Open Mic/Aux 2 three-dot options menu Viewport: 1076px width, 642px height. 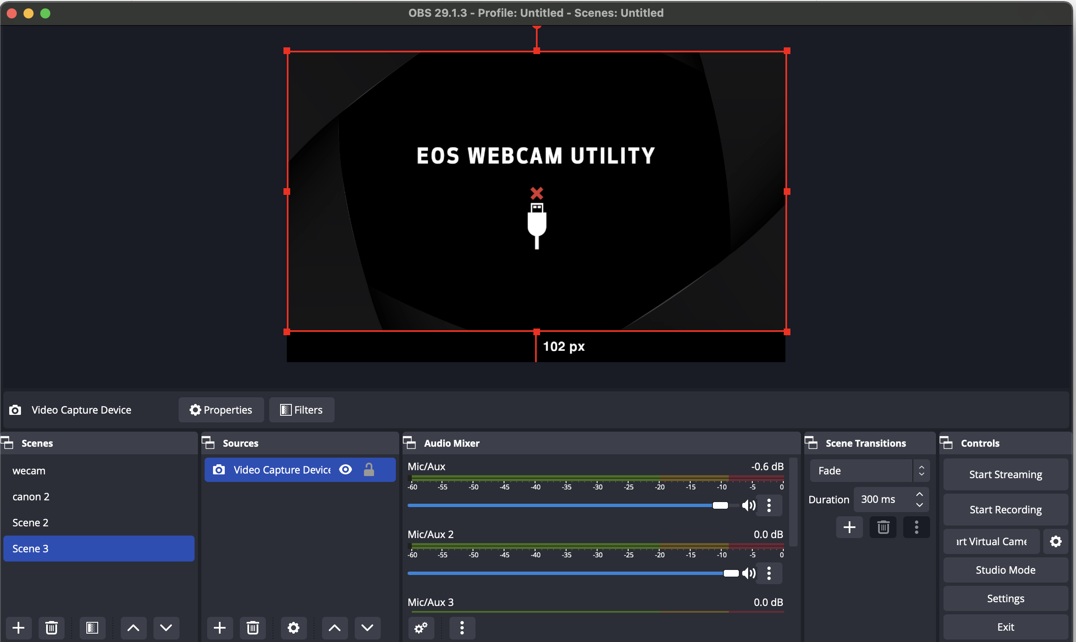[x=769, y=573]
